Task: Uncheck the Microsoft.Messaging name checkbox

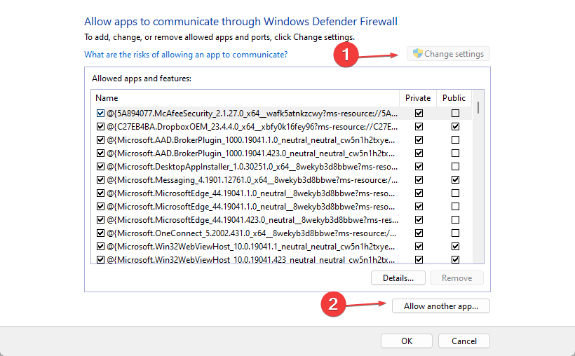Action: tap(101, 180)
